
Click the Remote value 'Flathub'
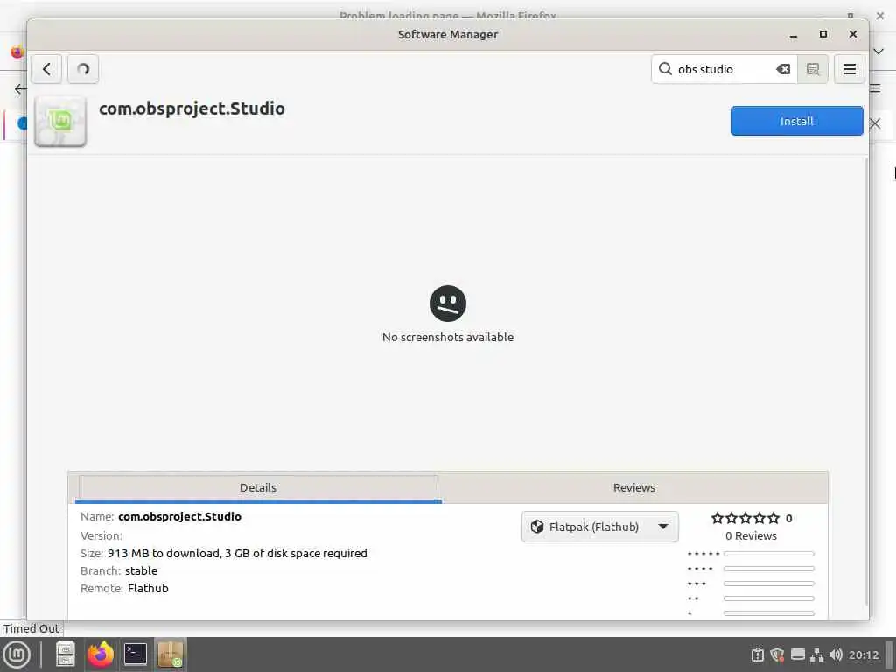(x=148, y=589)
